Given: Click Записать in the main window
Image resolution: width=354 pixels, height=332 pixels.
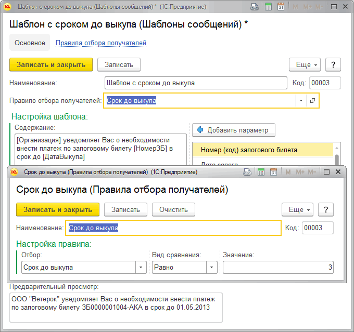Looking at the screenshot, I should click(x=119, y=65).
